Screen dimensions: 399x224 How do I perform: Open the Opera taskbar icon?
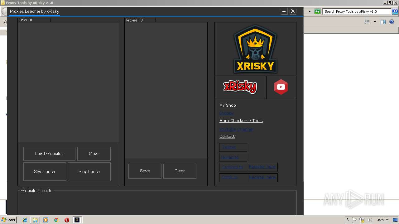67,220
